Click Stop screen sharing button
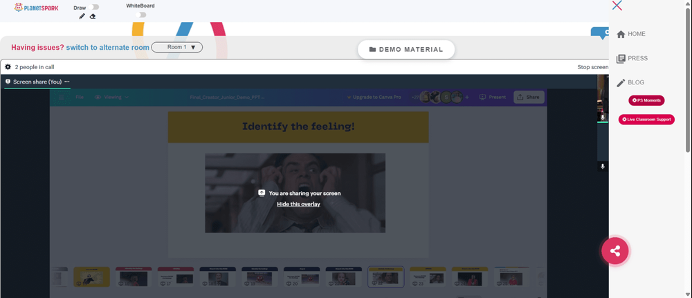 tap(593, 67)
